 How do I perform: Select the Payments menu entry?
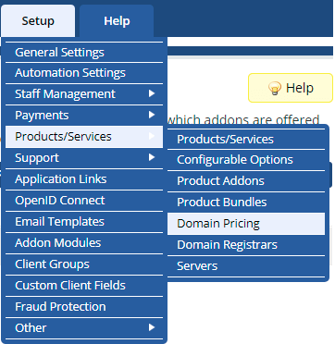84,116
